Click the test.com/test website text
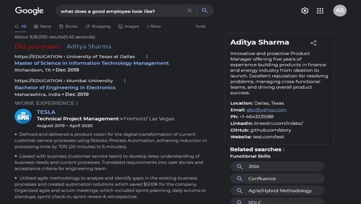The width and height of the screenshot is (361, 204). point(268,137)
